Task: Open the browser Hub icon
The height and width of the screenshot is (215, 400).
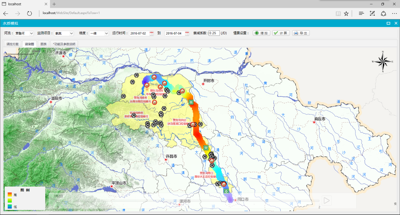Action: tap(361, 13)
